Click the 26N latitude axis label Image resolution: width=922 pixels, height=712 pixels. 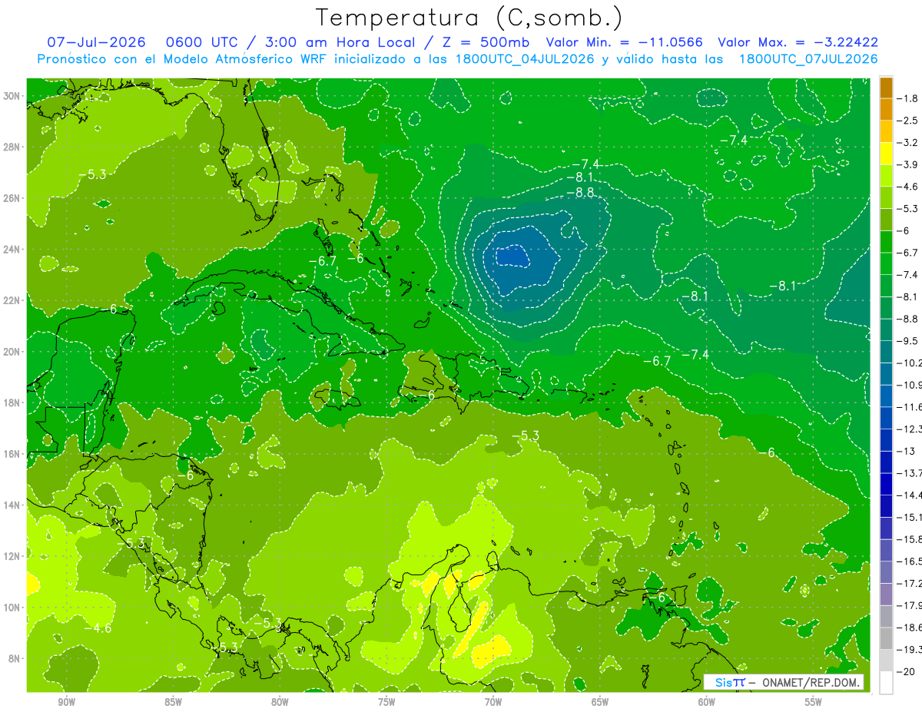12,198
